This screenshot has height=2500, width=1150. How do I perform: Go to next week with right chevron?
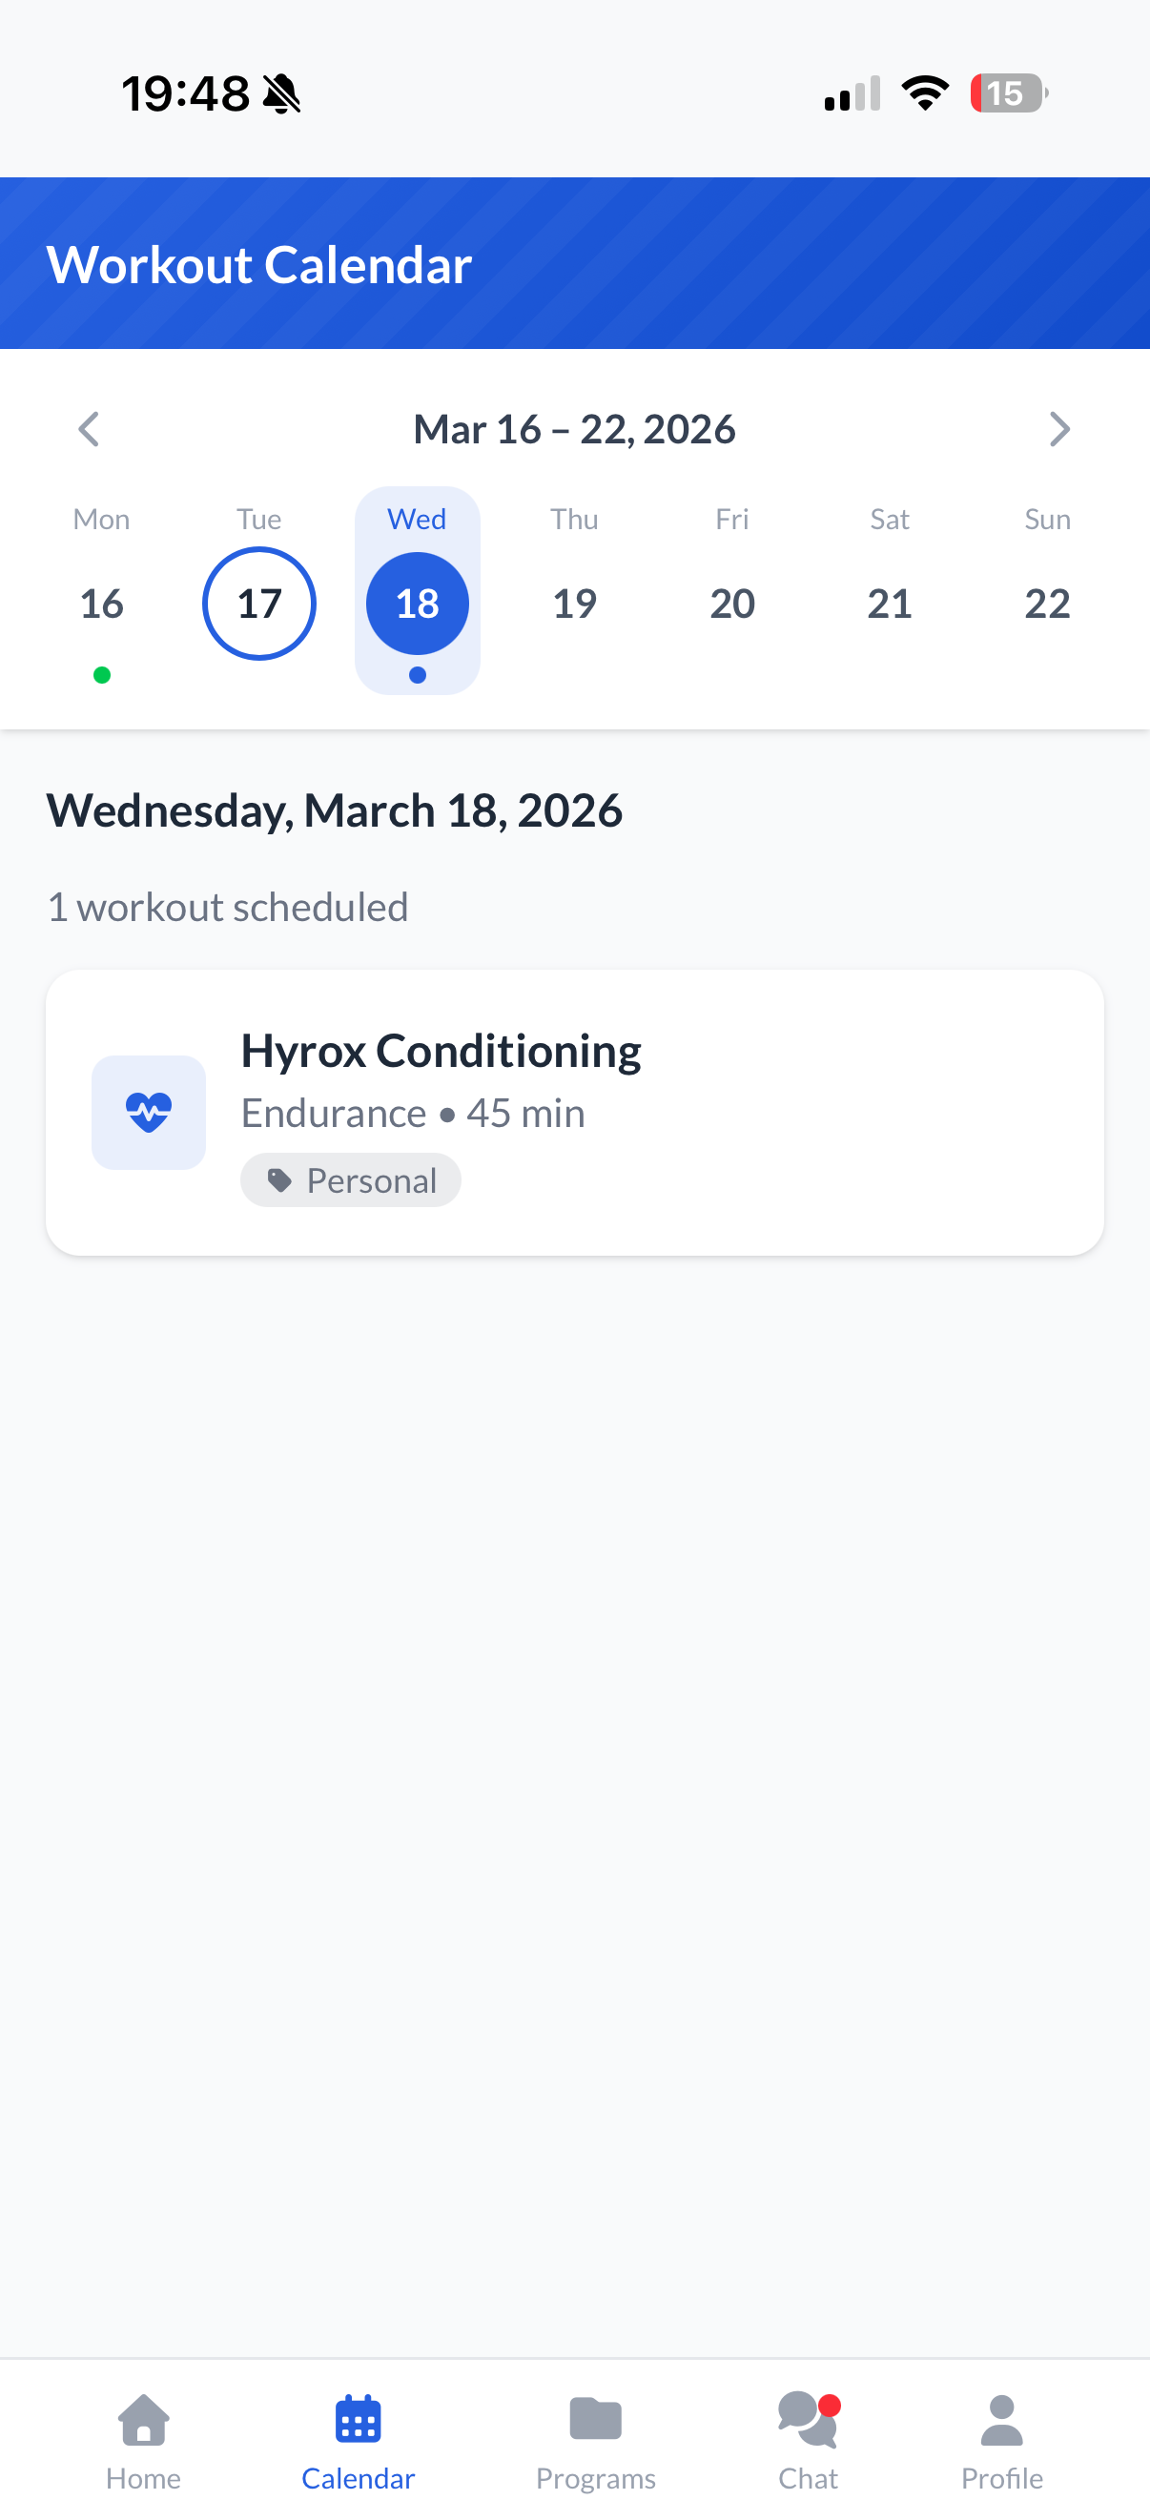(x=1058, y=429)
